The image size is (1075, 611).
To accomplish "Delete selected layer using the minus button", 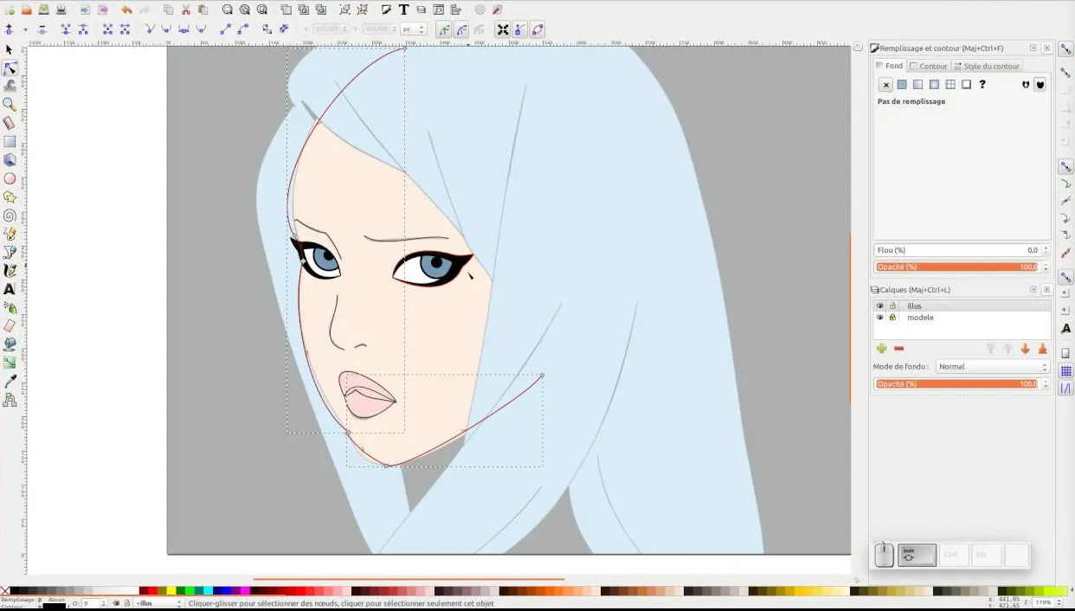I will click(898, 348).
